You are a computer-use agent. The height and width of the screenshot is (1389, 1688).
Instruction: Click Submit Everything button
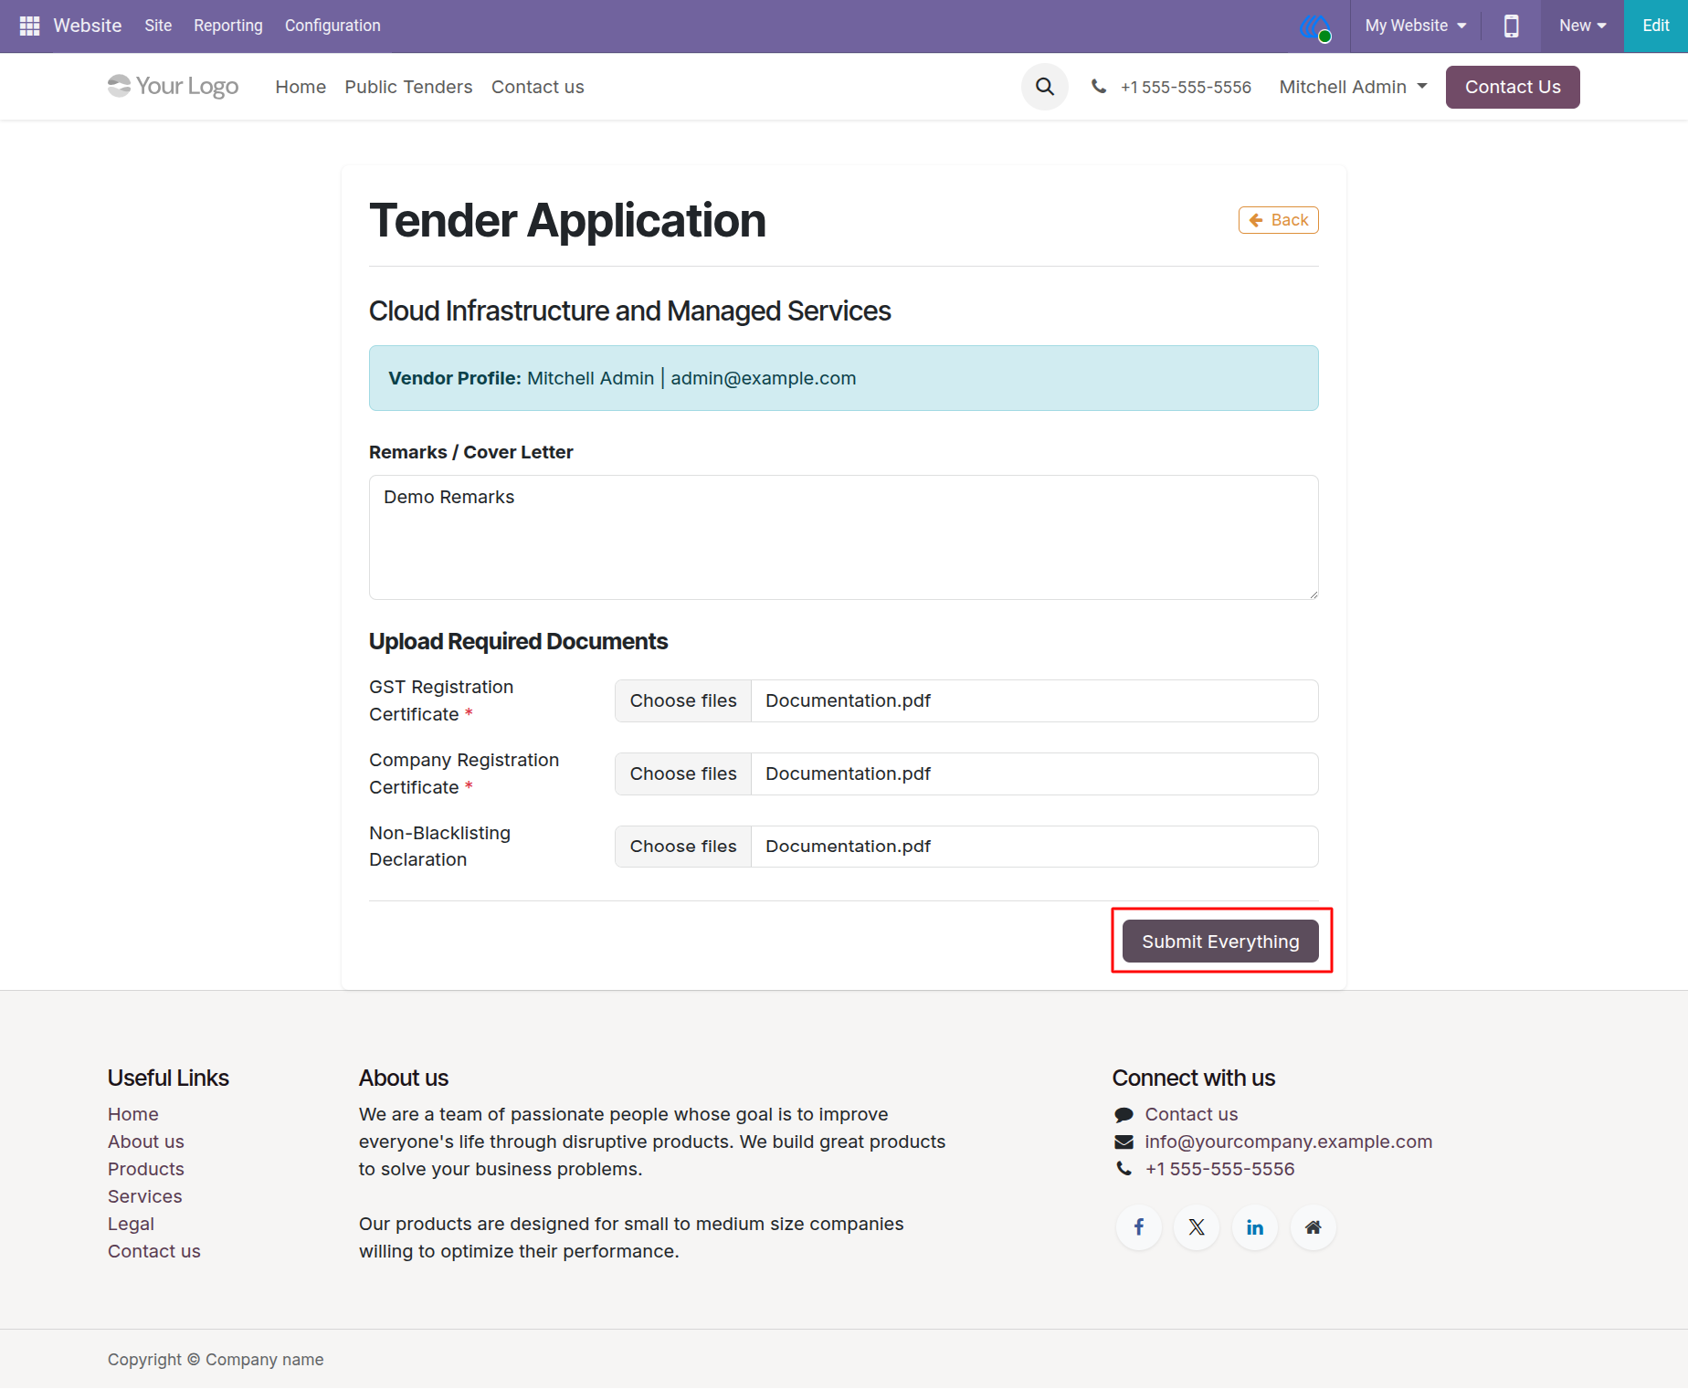(1220, 941)
